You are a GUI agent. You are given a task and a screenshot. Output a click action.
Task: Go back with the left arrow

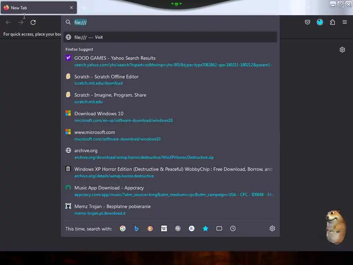coord(8,22)
